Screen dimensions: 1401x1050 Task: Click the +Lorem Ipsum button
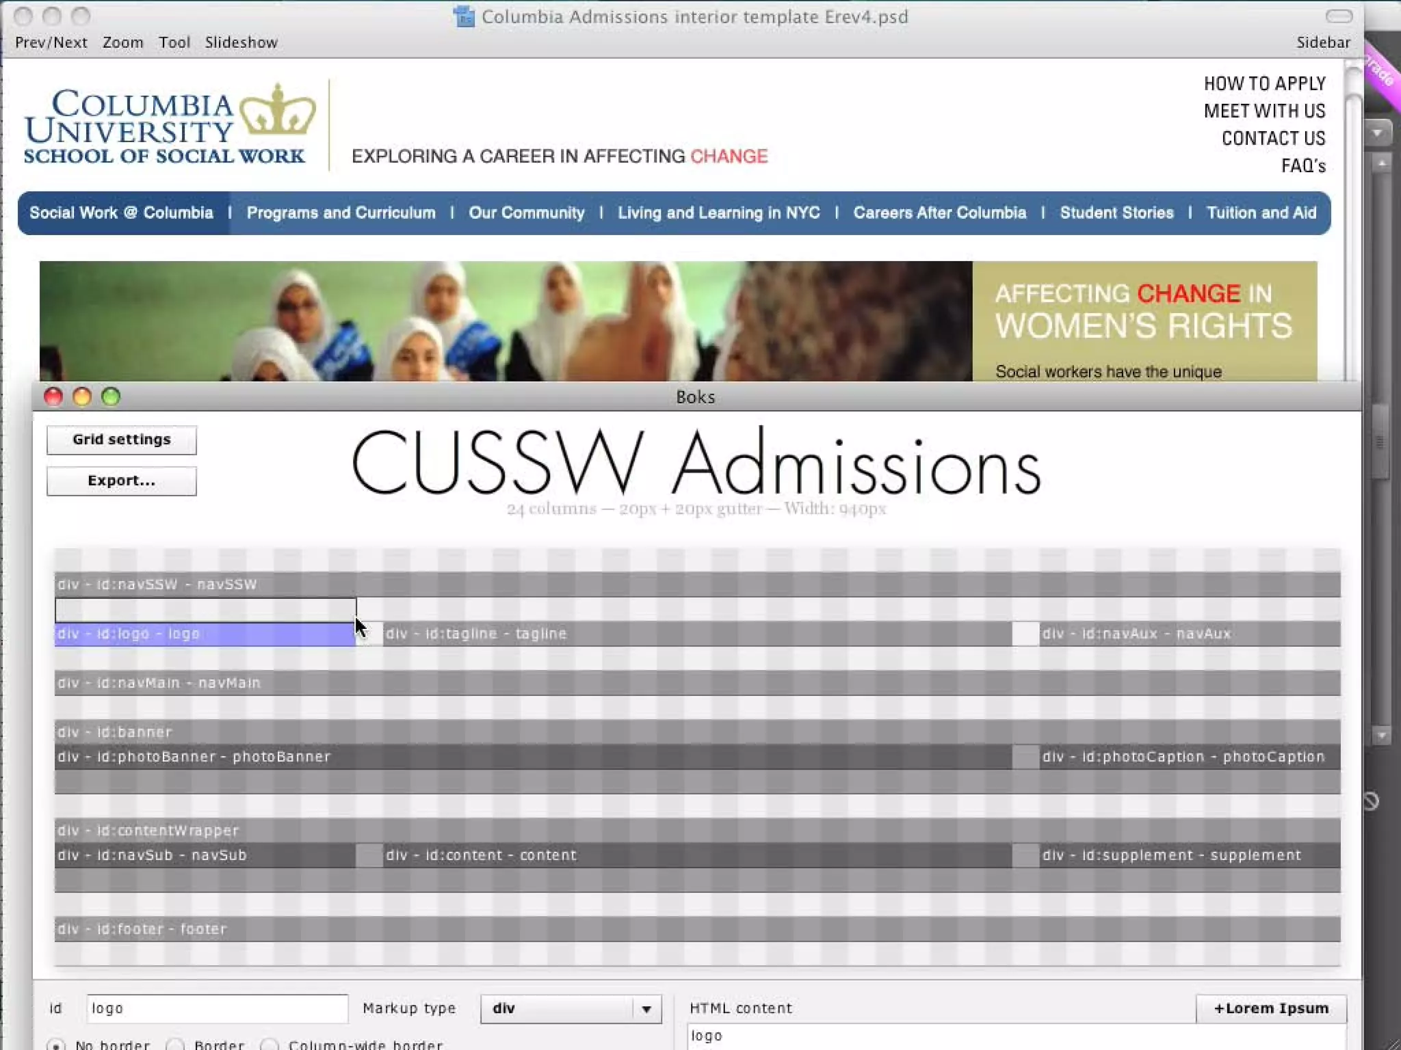click(1270, 1008)
